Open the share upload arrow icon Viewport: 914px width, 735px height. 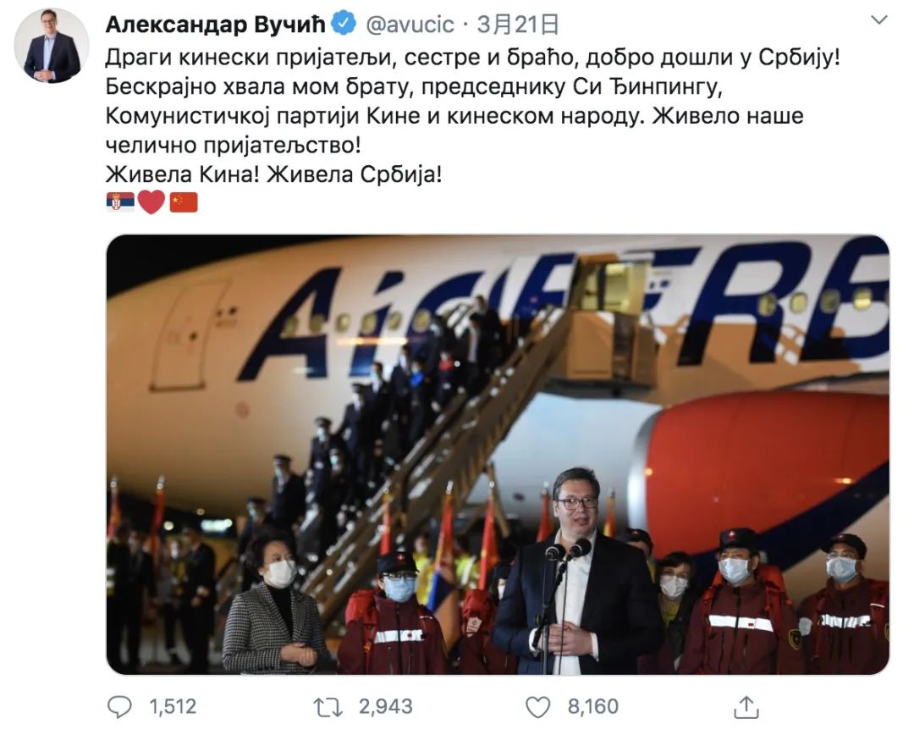(746, 707)
